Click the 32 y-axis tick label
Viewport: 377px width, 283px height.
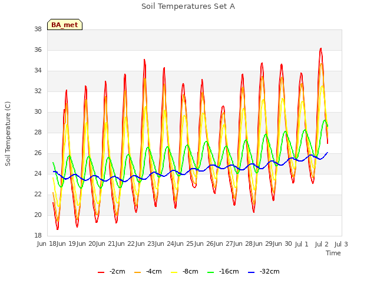pyautogui.click(x=38, y=91)
